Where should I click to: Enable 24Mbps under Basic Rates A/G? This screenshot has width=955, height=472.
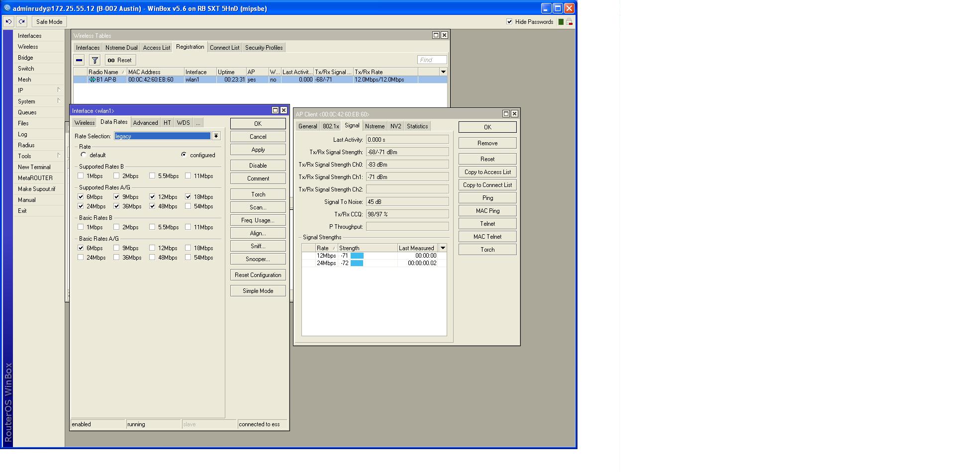coord(81,257)
